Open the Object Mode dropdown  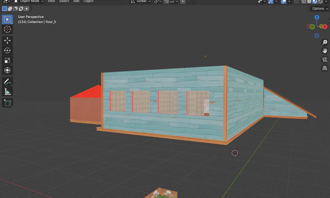(29, 1)
